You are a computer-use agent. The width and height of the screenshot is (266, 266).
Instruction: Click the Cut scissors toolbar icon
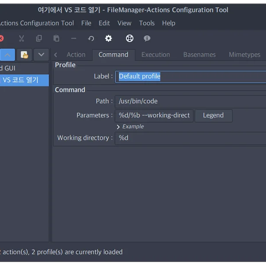click(21, 39)
